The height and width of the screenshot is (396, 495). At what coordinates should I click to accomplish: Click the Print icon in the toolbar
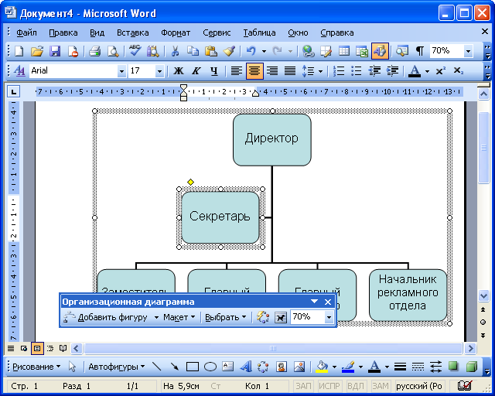(94, 51)
